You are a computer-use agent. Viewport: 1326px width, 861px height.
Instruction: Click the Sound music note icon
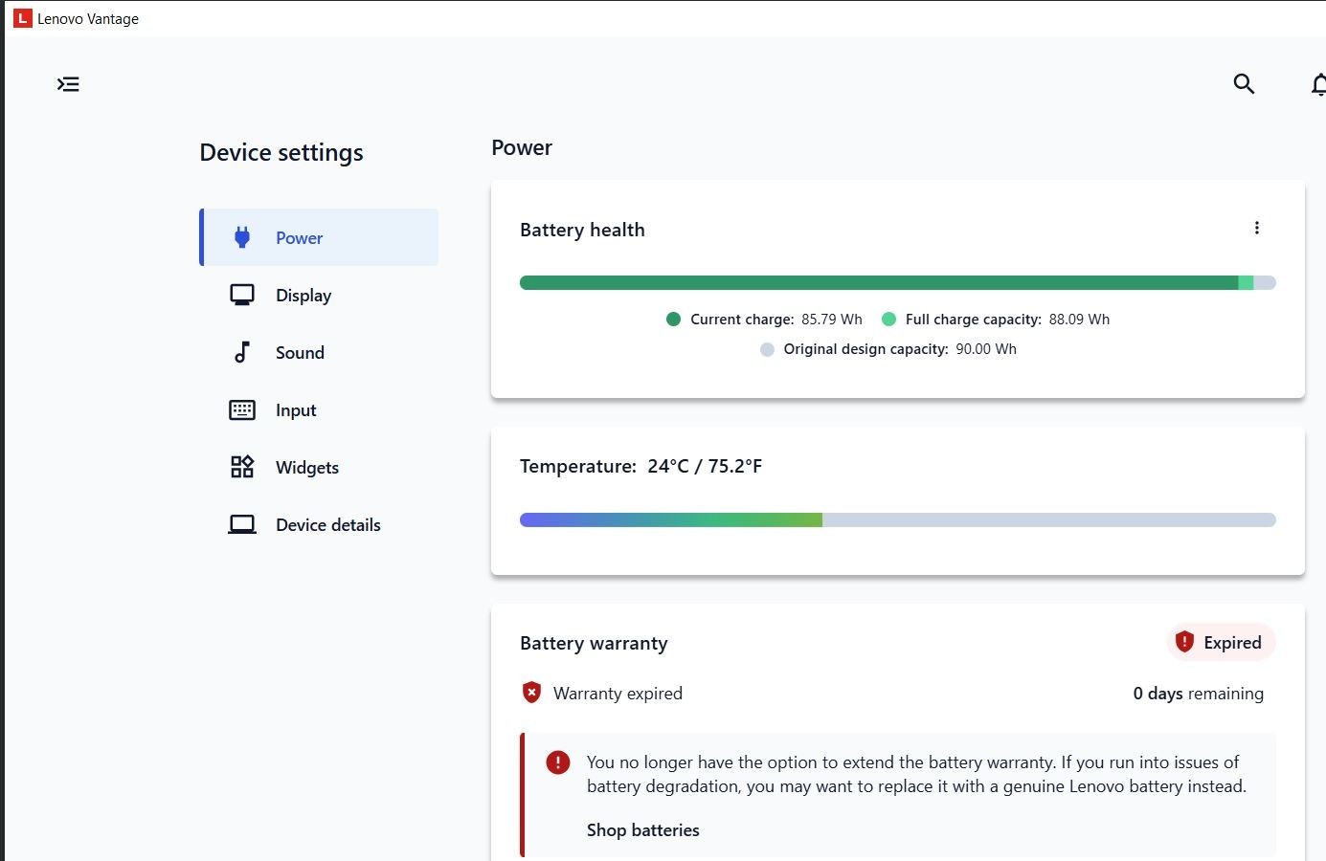click(x=242, y=352)
